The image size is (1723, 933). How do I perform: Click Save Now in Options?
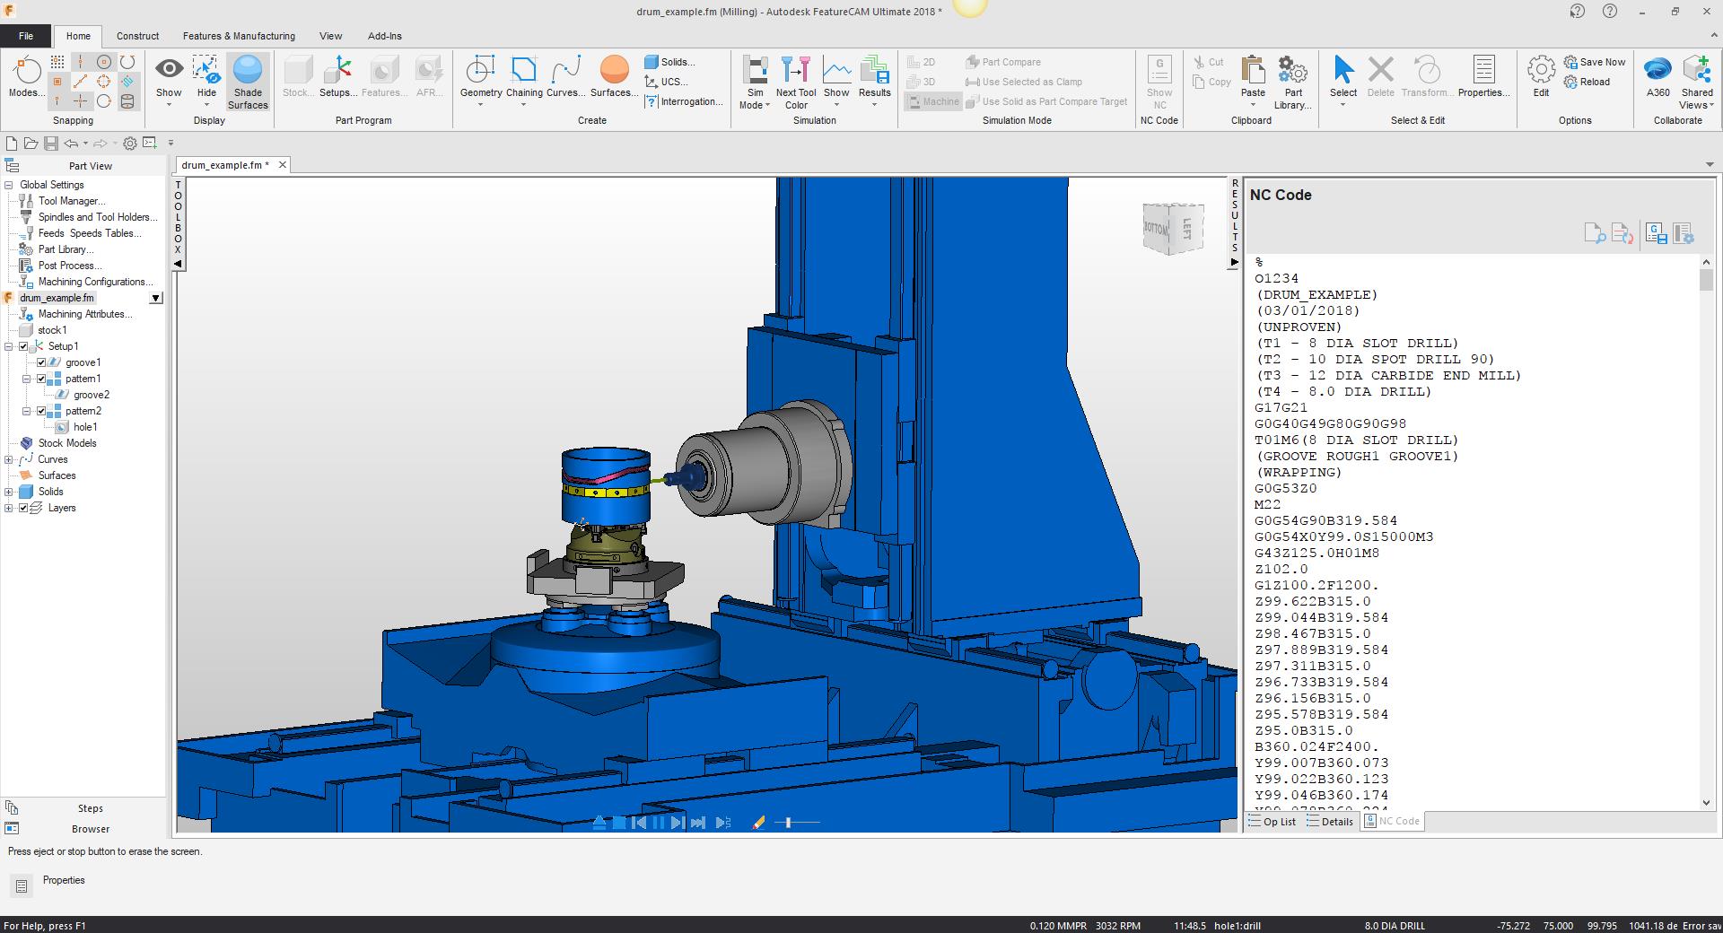pos(1595,62)
